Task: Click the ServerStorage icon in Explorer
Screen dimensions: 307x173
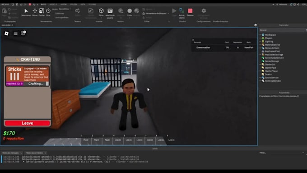Action: pyautogui.click(x=263, y=61)
